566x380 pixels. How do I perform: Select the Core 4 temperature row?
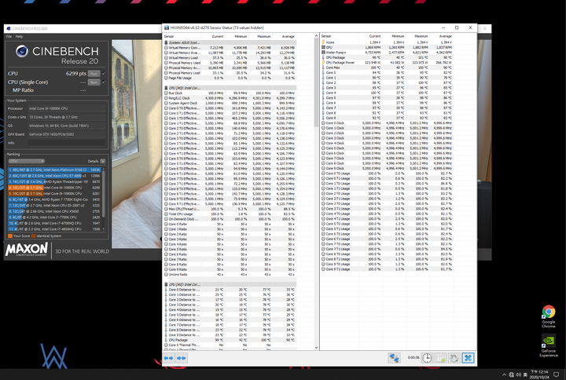pos(387,93)
